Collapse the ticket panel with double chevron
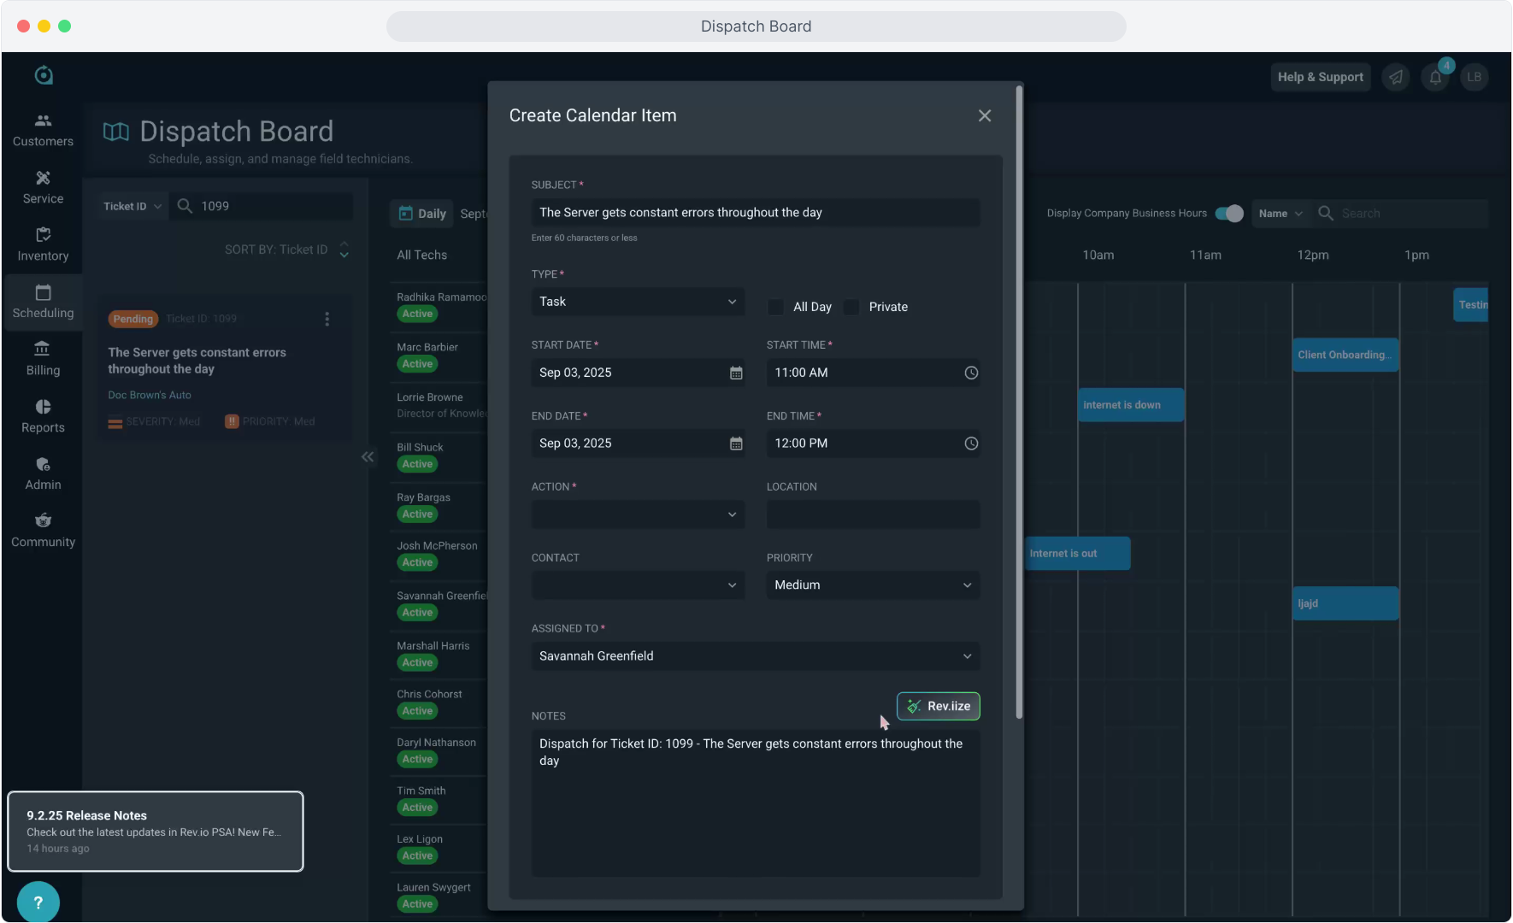1513x923 pixels. pyautogui.click(x=368, y=457)
